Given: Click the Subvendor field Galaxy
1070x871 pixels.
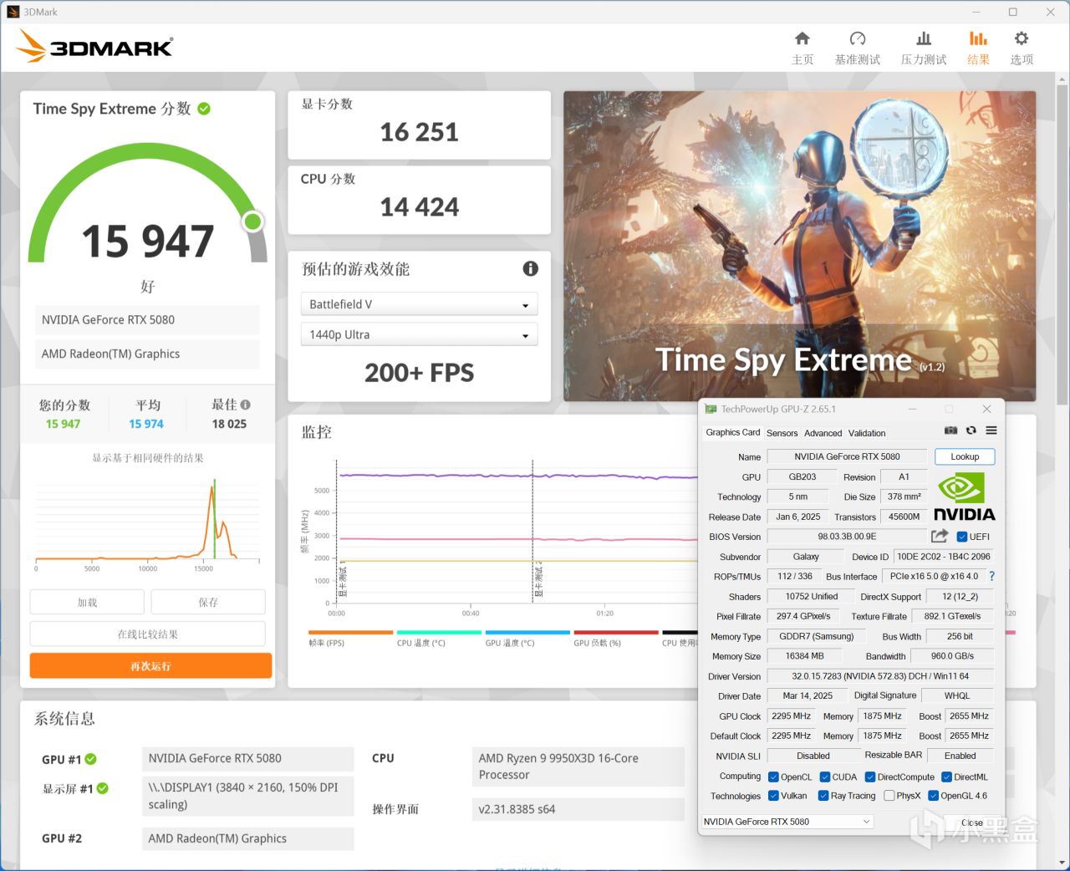Looking at the screenshot, I should tap(806, 557).
